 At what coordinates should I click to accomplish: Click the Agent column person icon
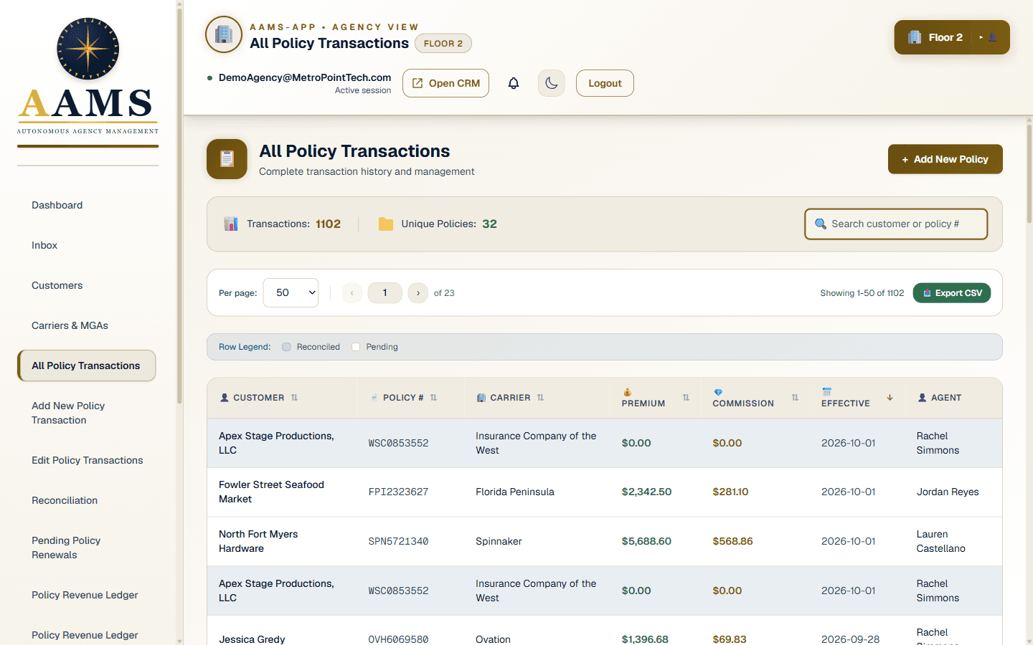click(x=922, y=398)
